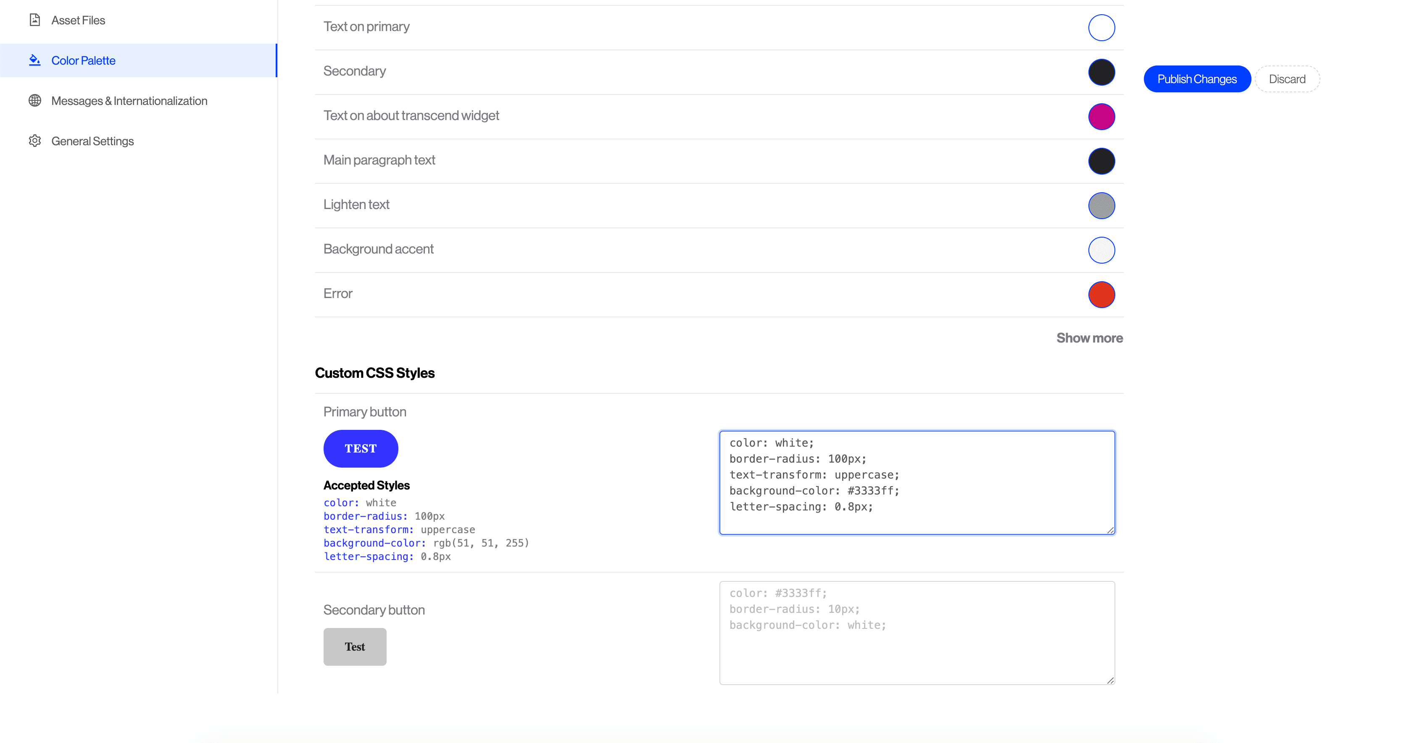Expand the color list with Show more
This screenshot has height=743, width=1412.
(1089, 338)
